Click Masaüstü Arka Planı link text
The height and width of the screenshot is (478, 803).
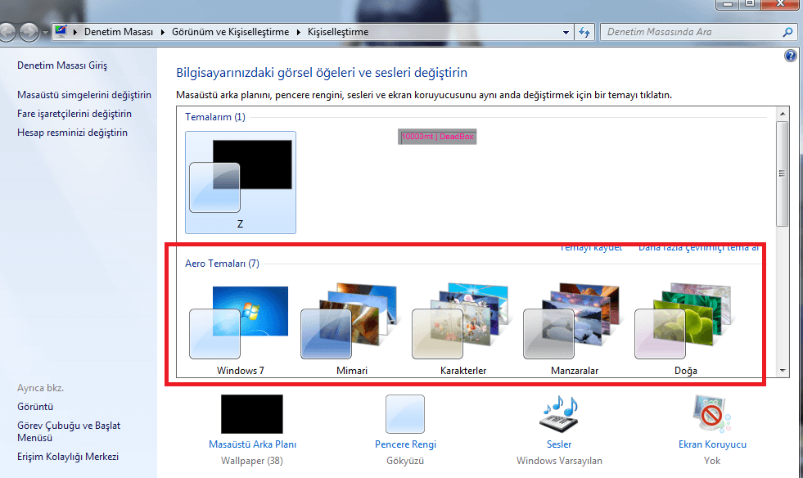click(x=252, y=444)
